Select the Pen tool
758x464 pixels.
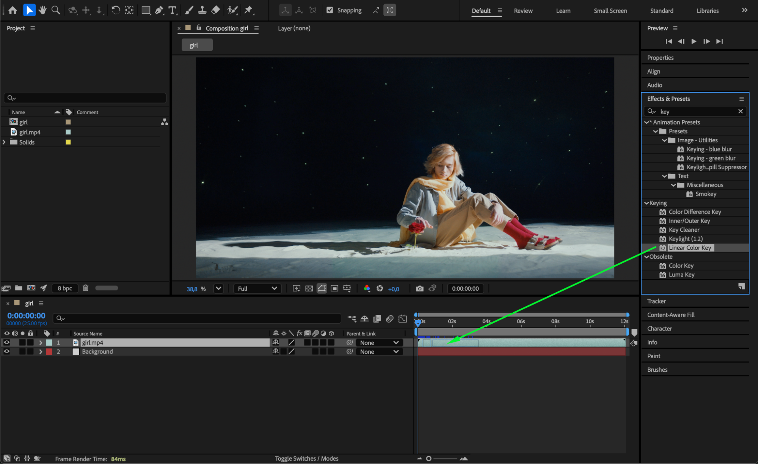point(159,10)
